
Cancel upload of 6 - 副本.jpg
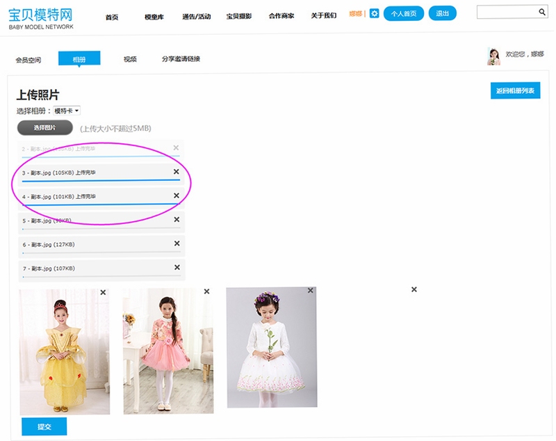click(x=177, y=243)
